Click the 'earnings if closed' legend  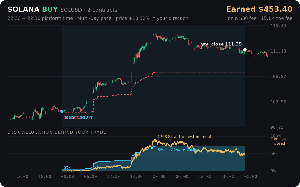tap(278, 141)
